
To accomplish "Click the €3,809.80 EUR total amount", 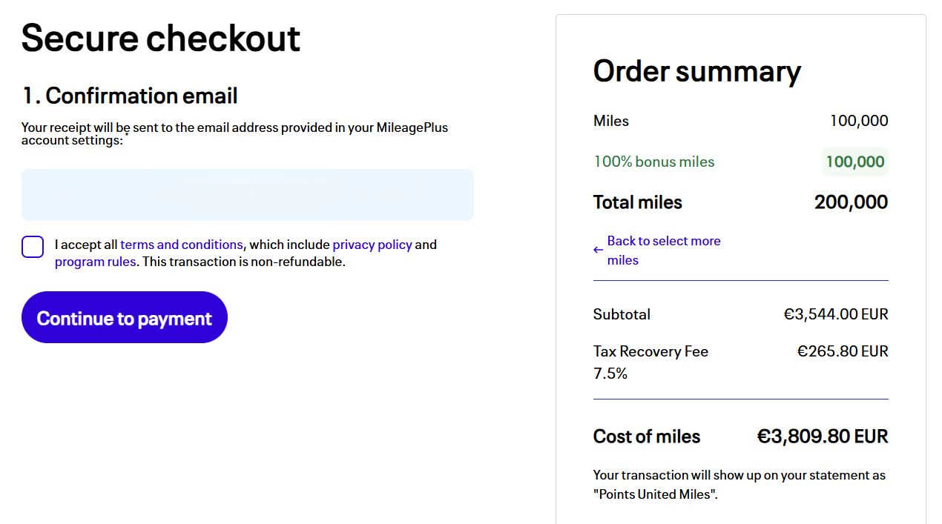I will 822,437.
